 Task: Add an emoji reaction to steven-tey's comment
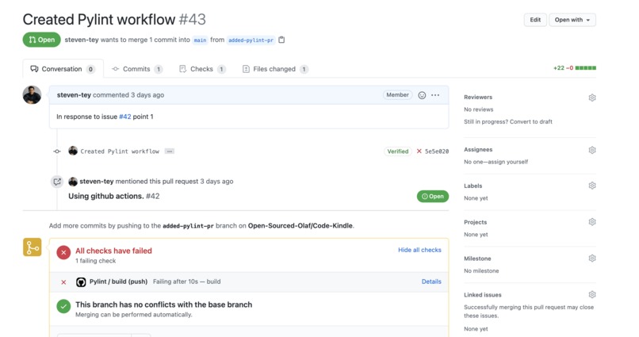point(423,95)
